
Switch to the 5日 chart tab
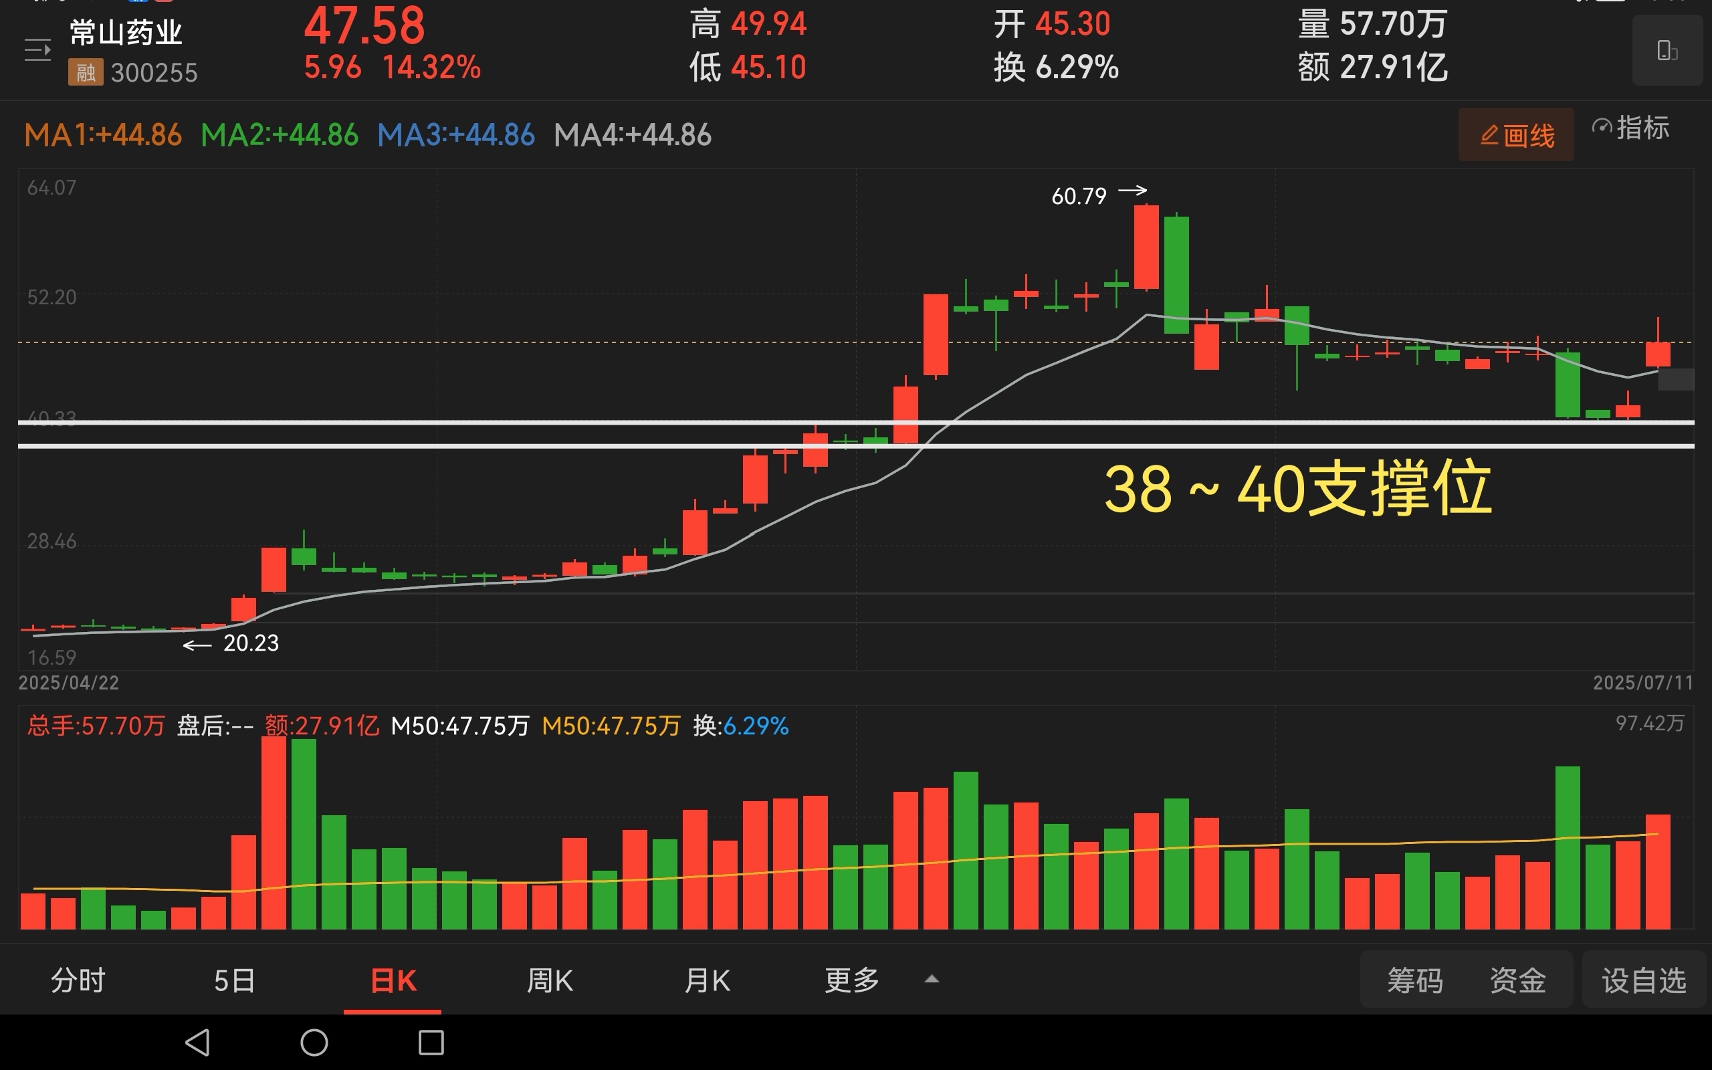click(x=234, y=981)
